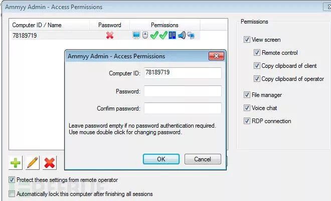Delete the entry with the red X button
The width and height of the screenshot is (331, 201).
click(49, 162)
